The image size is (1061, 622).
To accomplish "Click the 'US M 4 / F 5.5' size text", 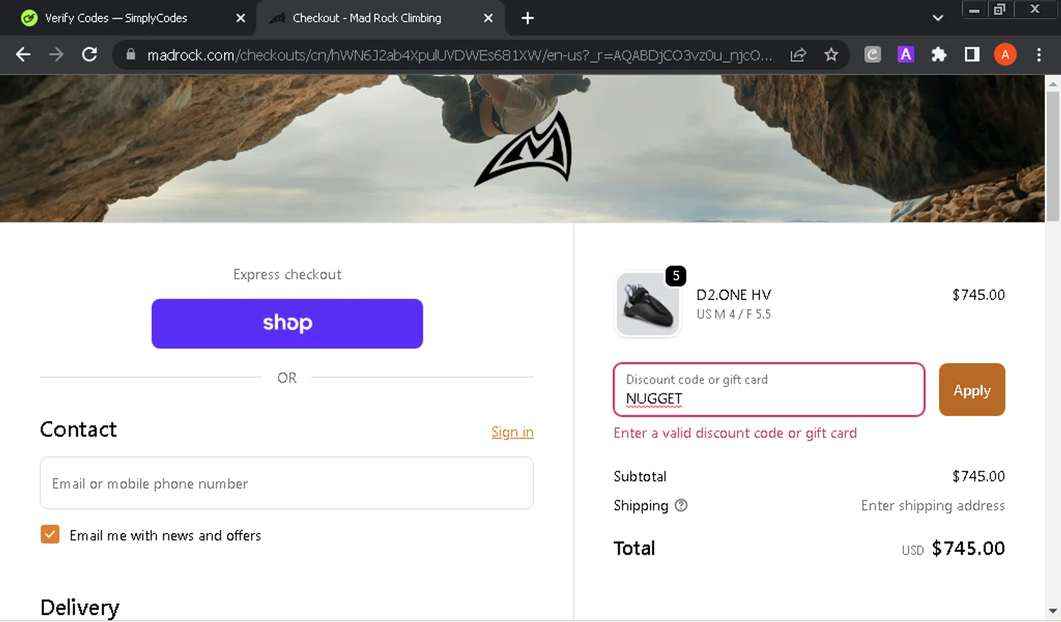I will click(x=734, y=314).
